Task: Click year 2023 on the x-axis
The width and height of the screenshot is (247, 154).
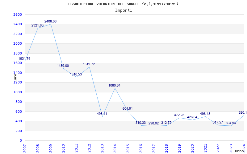Action: (231, 148)
